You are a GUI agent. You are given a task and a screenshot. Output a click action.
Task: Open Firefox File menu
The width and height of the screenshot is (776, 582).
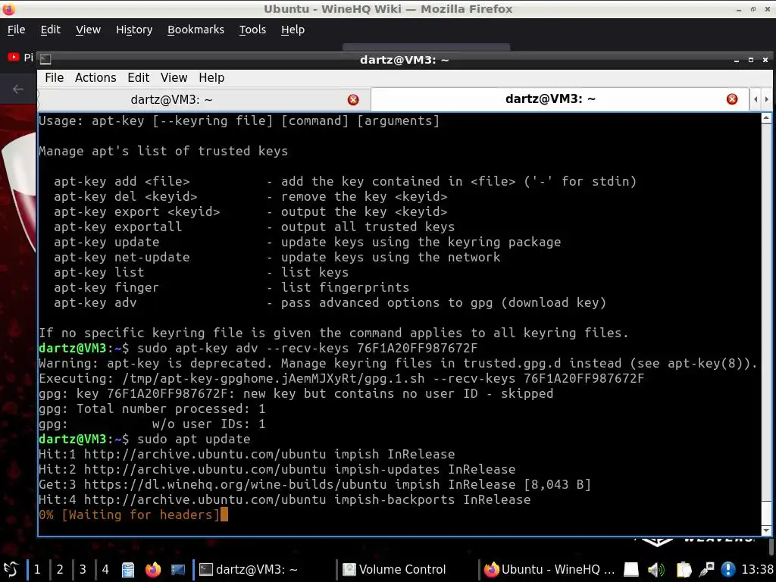pos(17,30)
